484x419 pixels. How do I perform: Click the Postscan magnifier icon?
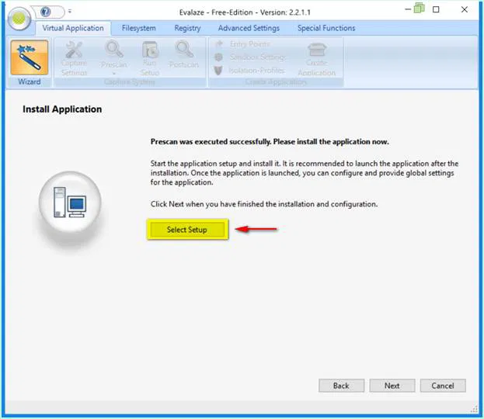[x=184, y=50]
